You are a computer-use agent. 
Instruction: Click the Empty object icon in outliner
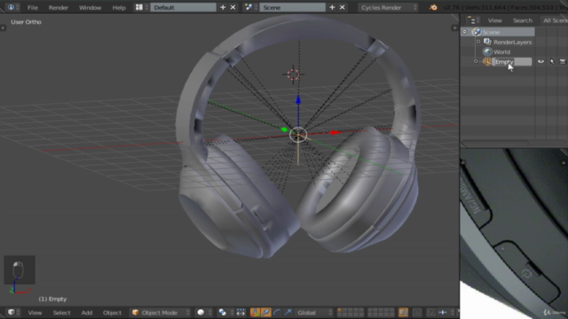(487, 61)
